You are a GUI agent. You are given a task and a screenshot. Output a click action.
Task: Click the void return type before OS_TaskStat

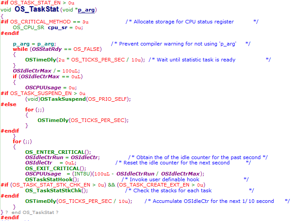(x=6, y=10)
